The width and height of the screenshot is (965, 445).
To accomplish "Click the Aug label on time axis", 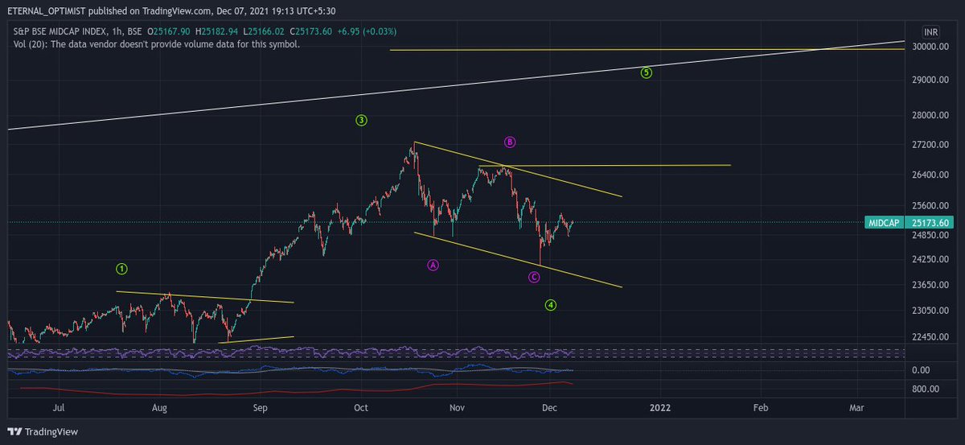I will coord(160,408).
